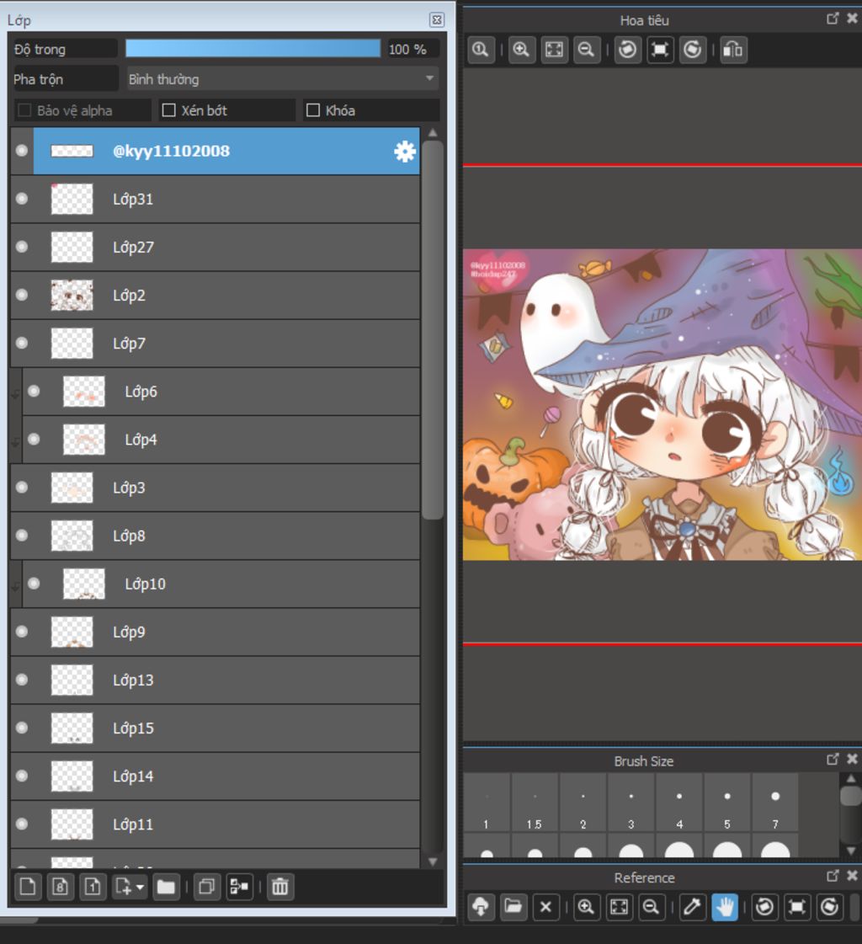Image resolution: width=862 pixels, height=944 pixels.
Task: Reset Navigator zoom to 100%
Action: (x=481, y=50)
